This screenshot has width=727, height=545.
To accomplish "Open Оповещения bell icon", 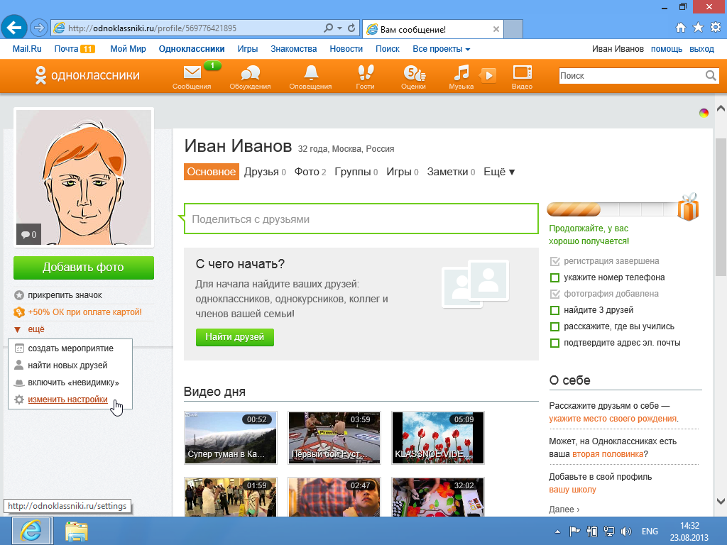I will 310,73.
